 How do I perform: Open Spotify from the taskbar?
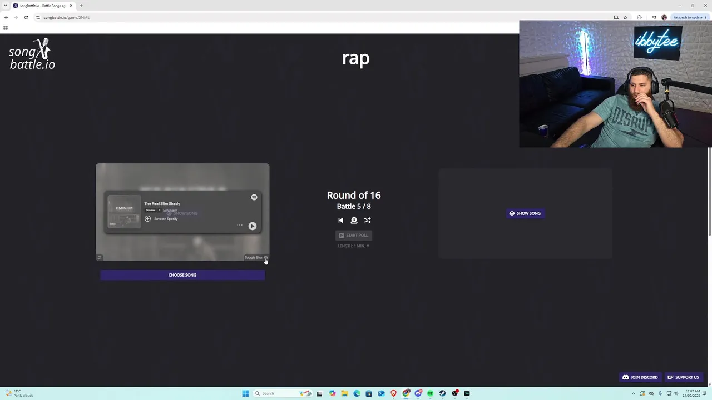(430, 393)
